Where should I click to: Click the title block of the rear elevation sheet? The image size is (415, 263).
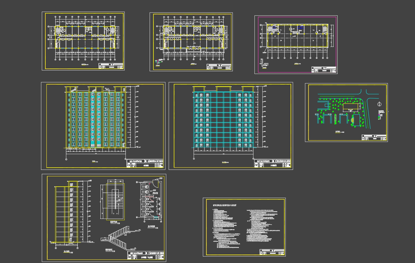tap(273, 164)
